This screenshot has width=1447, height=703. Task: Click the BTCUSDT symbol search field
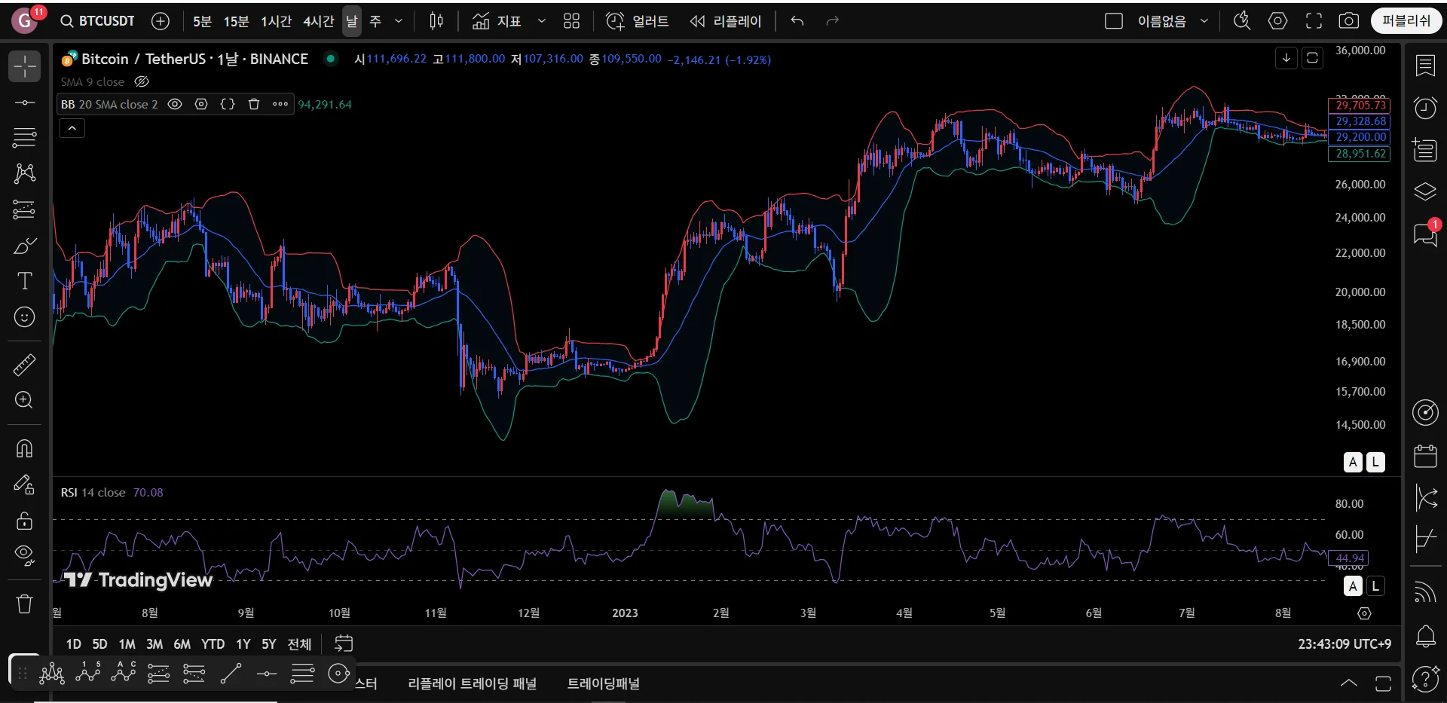[98, 21]
